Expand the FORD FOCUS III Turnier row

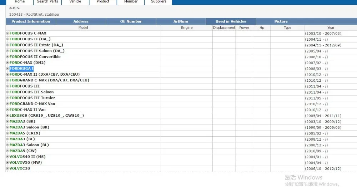tap(7, 98)
